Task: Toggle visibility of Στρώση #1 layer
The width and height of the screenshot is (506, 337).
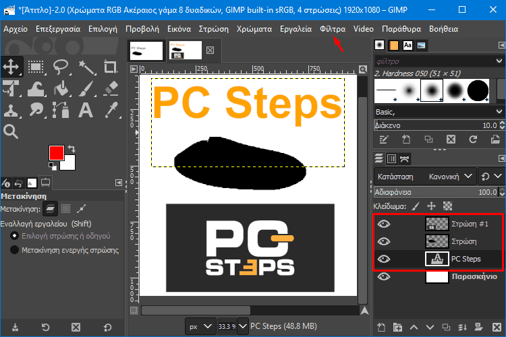Action: click(x=384, y=224)
